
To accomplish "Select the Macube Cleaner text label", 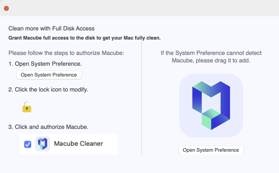I will click(x=79, y=144).
